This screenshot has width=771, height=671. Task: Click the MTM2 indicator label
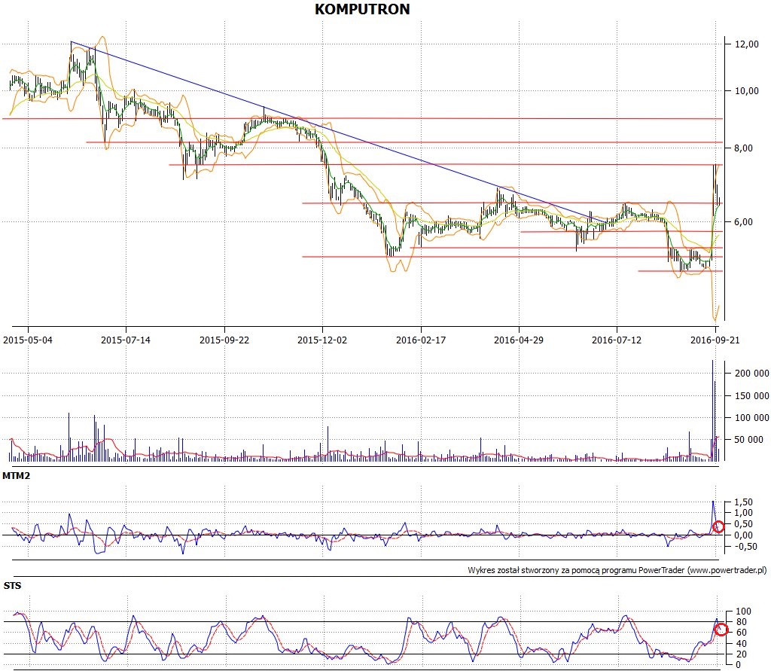(x=17, y=476)
